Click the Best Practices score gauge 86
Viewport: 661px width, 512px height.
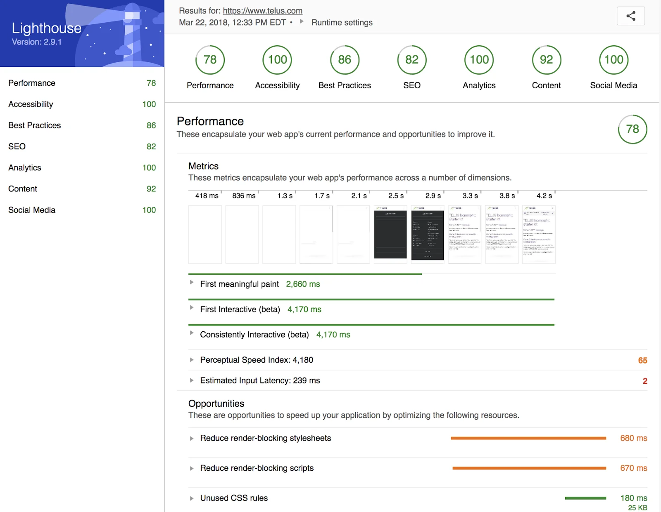click(345, 60)
